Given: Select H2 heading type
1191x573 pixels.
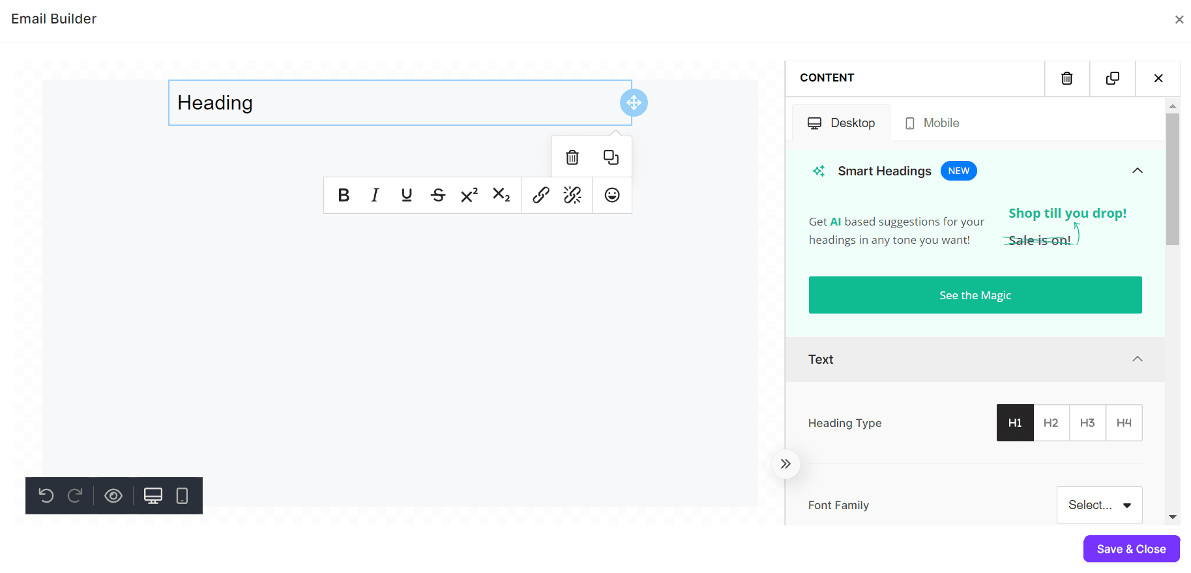Looking at the screenshot, I should click(x=1051, y=423).
